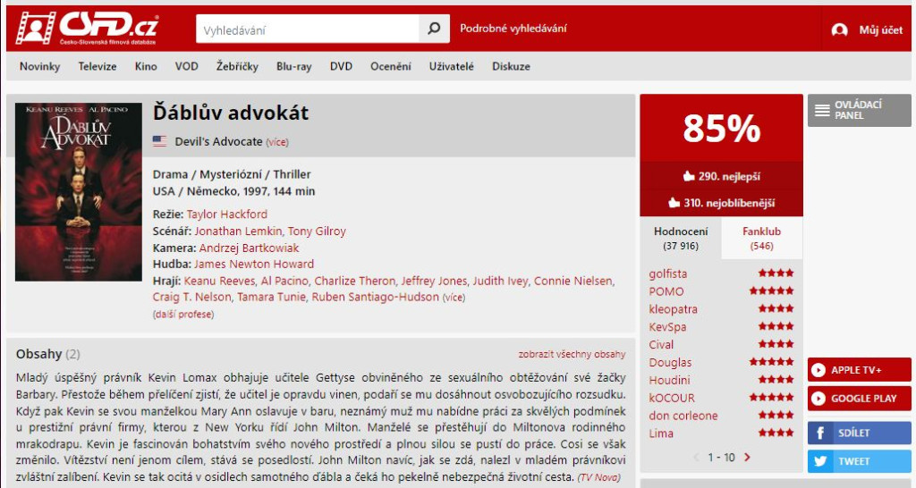Go to previous ratings page arrow
This screenshot has width=916, height=488.
pyautogui.click(x=696, y=457)
